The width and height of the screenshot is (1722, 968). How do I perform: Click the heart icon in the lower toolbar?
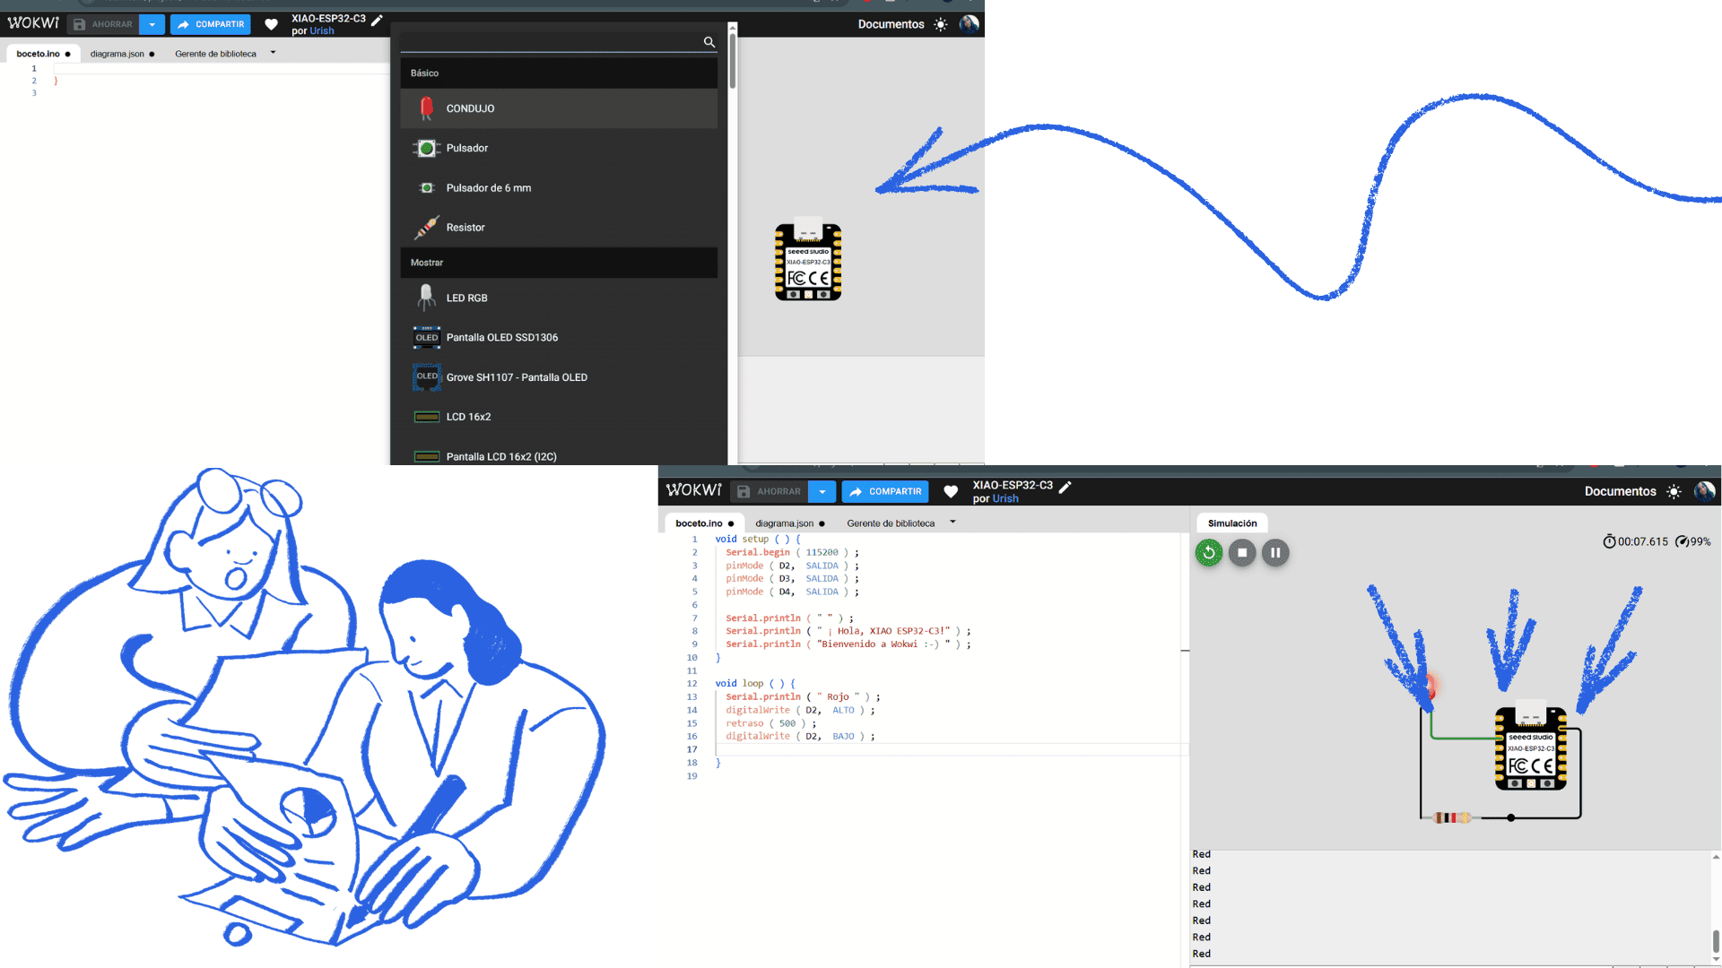click(x=951, y=492)
